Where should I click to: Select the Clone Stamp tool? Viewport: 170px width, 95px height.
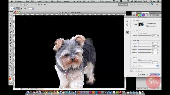coord(11,37)
